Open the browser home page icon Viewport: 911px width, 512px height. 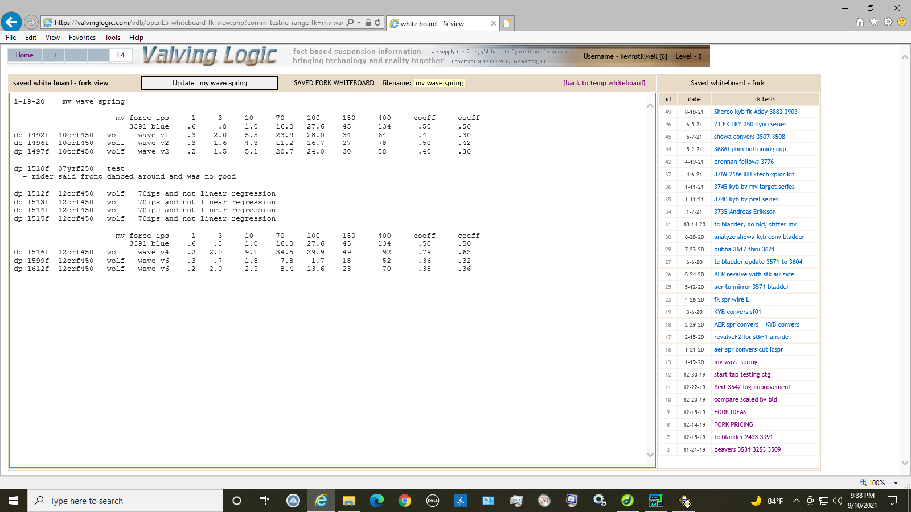click(860, 22)
